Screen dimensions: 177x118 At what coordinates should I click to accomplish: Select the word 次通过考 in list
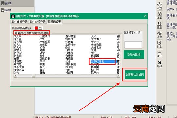(70, 45)
